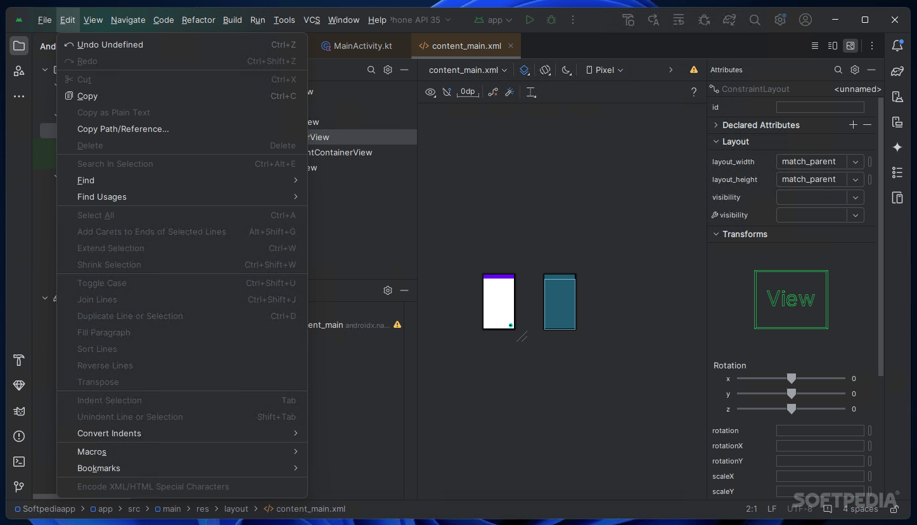917x525 pixels.
Task: Collapse the Layout attributes section
Action: pos(717,141)
